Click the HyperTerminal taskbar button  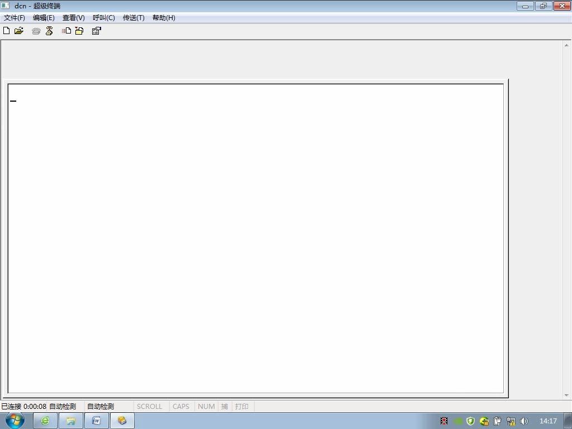click(x=122, y=421)
